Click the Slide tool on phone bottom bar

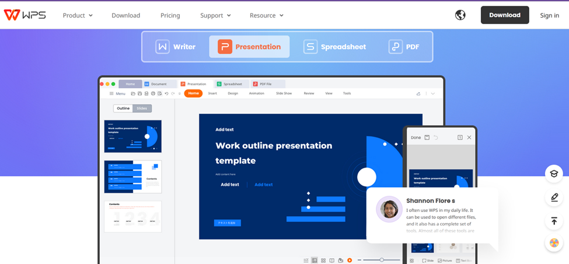click(427, 260)
